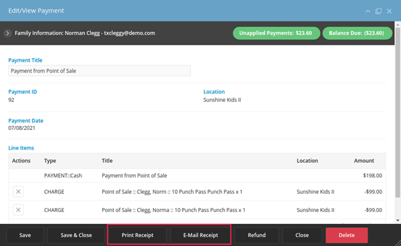Click the Payment Date label

pos(25,121)
